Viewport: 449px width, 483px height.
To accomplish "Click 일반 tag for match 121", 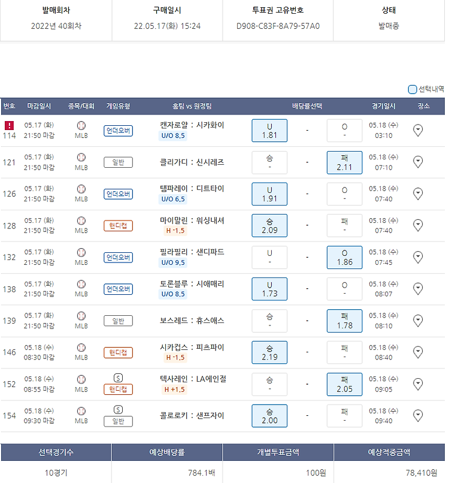I will pos(118,162).
